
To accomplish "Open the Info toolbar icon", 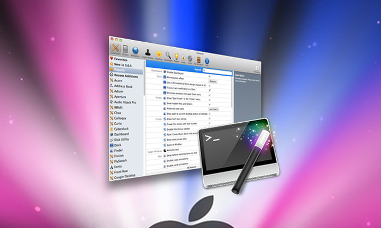I will coord(207,62).
